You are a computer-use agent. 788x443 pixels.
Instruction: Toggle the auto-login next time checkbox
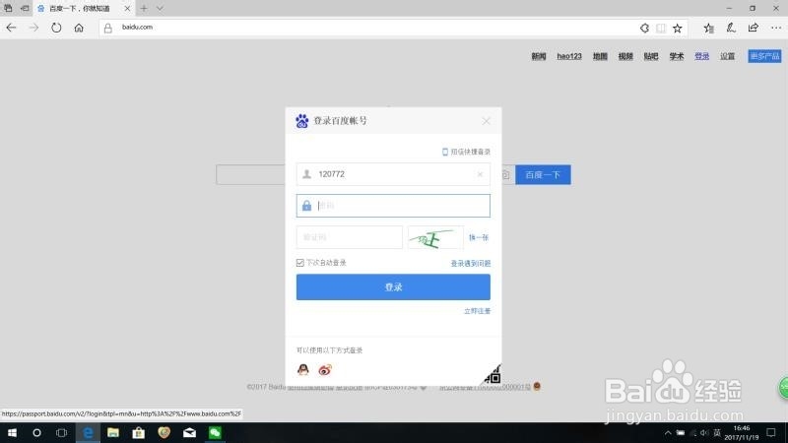tap(300, 263)
